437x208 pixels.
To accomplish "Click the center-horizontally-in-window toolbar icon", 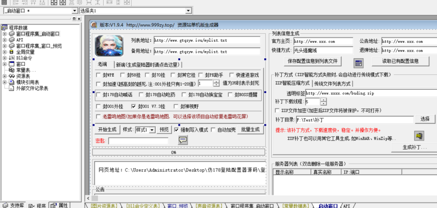I will 54,3.
